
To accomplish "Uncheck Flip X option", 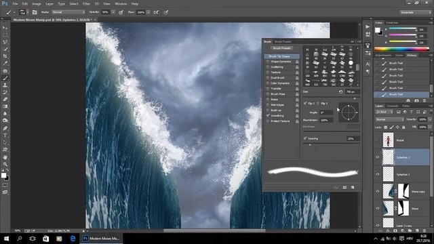I will pos(305,103).
